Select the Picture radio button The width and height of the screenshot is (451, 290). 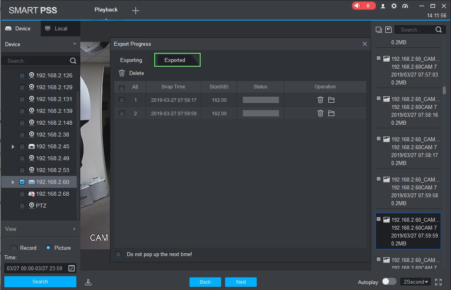click(x=48, y=248)
